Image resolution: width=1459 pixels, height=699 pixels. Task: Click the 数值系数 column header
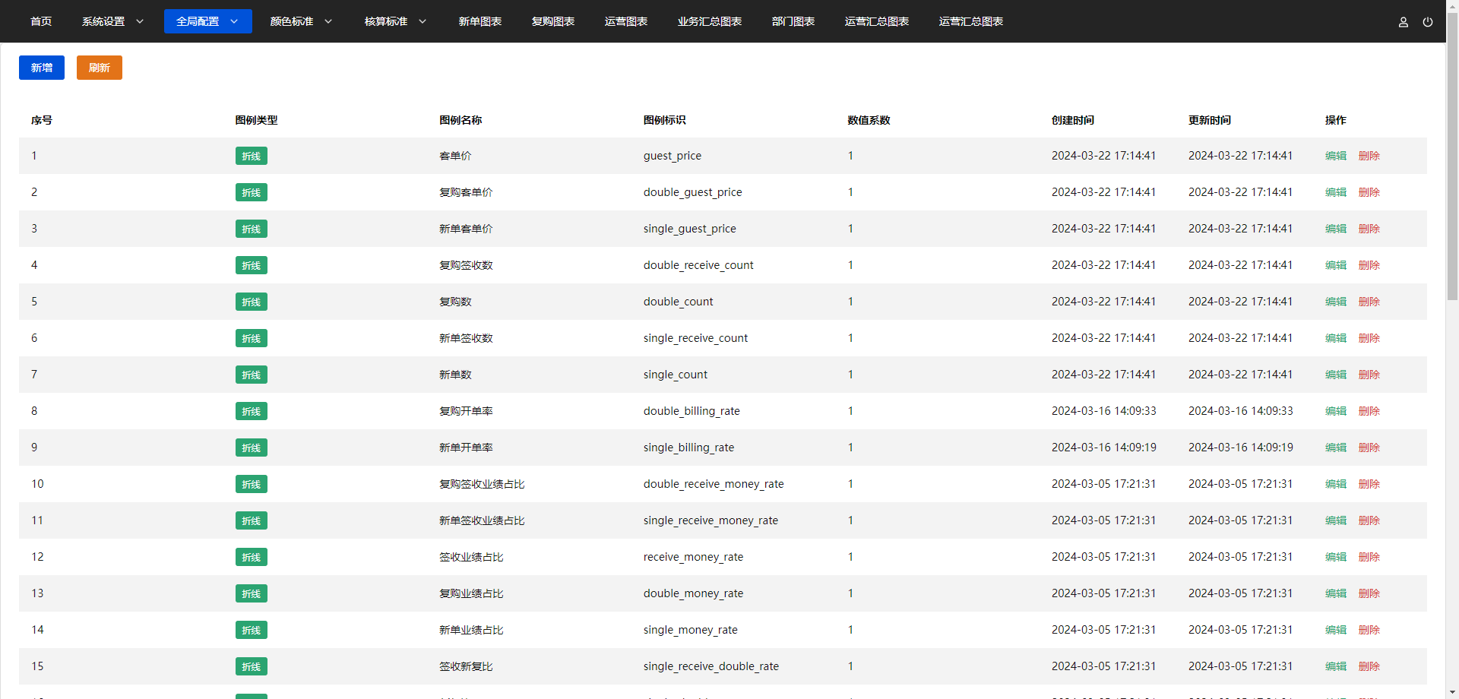869,120
